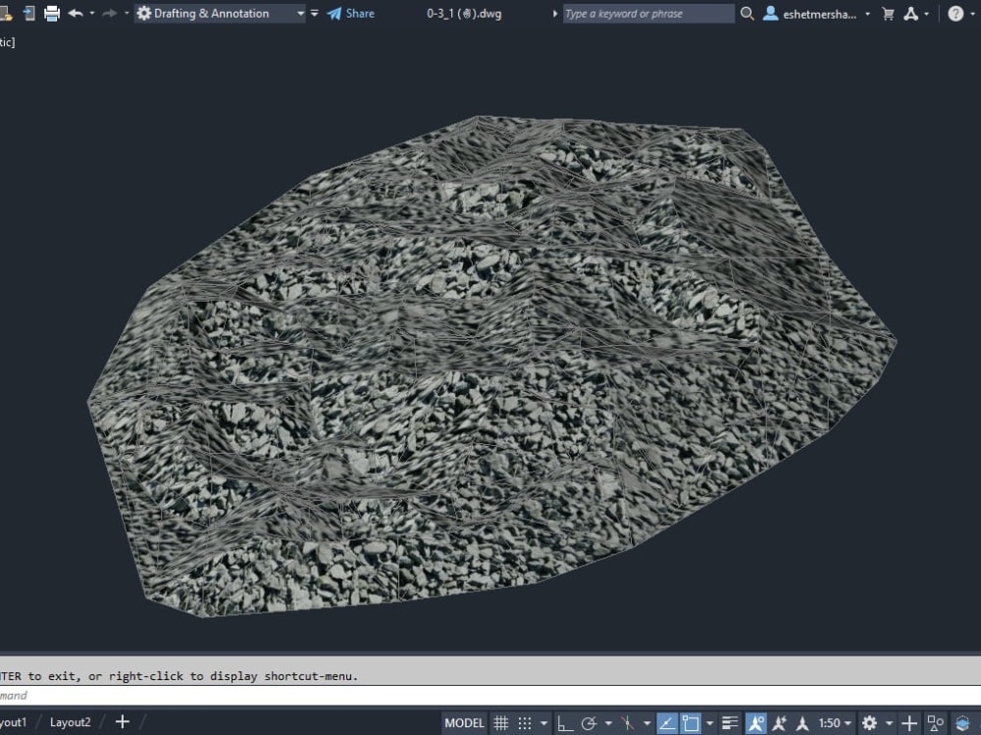Open the undo history dropdown arrow
Screen dimensions: 981x735
pos(92,13)
